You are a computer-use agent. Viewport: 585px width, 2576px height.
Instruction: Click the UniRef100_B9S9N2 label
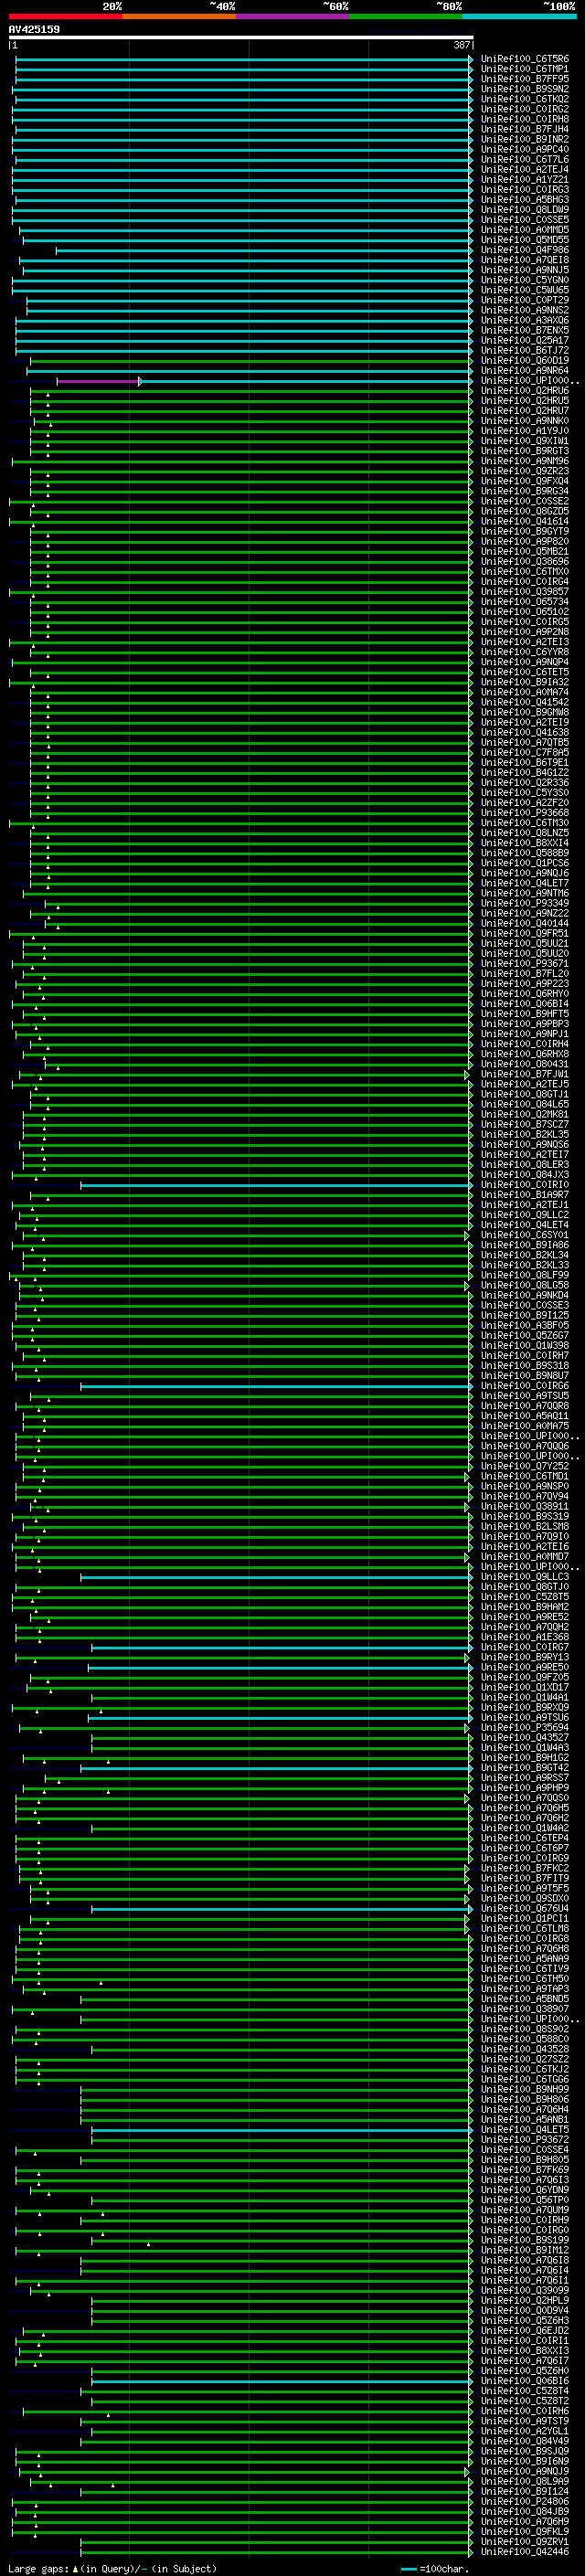pyautogui.click(x=525, y=89)
